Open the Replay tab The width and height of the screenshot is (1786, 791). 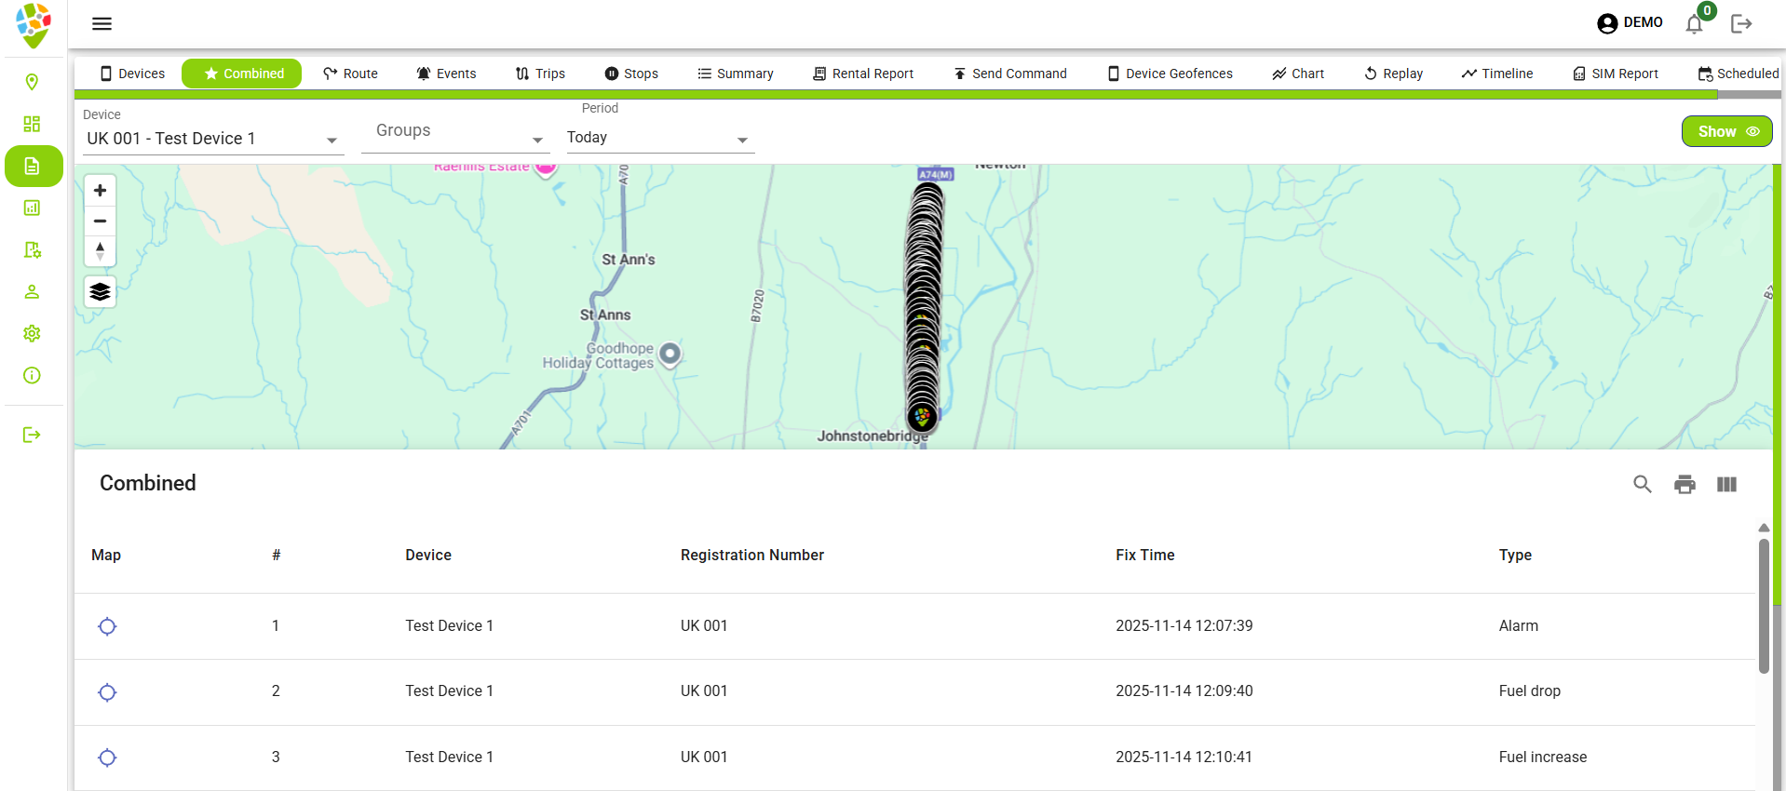pyautogui.click(x=1393, y=74)
